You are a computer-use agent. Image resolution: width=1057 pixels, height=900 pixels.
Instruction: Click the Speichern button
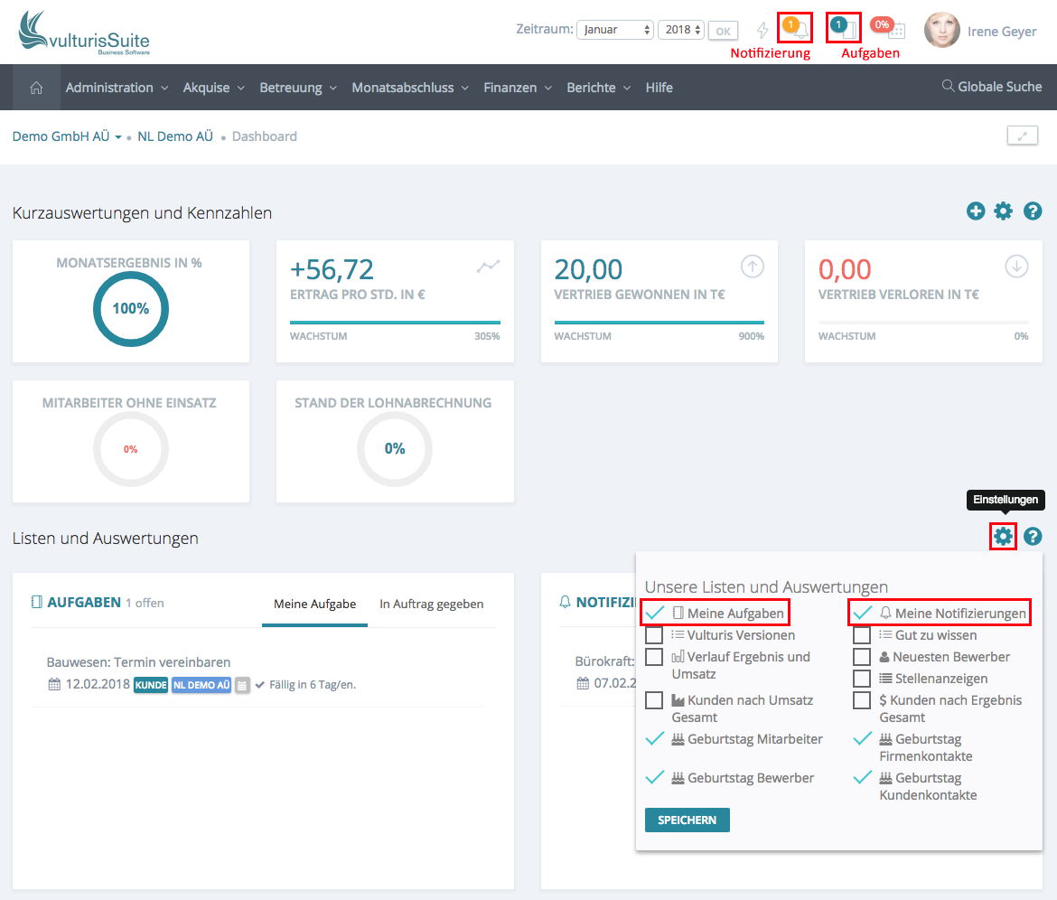pos(687,820)
